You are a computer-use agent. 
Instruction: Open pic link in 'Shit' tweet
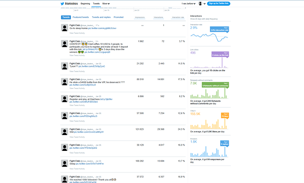tap(89, 132)
